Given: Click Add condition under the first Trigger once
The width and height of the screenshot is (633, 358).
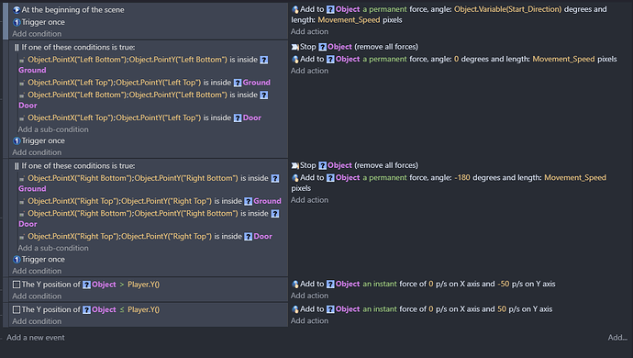Looking at the screenshot, I should [37, 34].
